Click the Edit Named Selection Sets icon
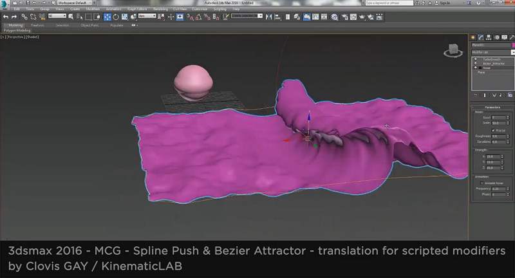 coord(226,17)
